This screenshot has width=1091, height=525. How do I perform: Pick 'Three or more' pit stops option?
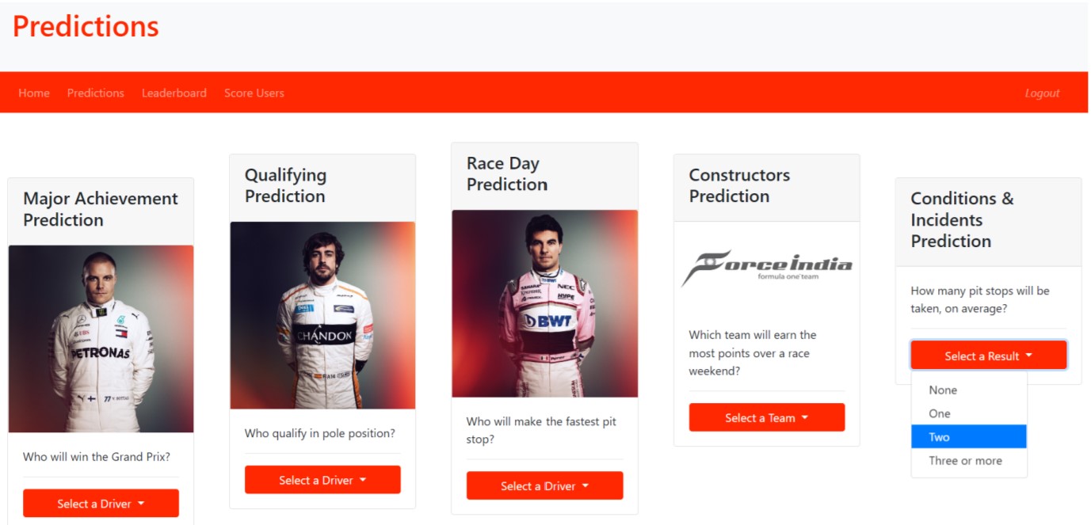tap(969, 461)
